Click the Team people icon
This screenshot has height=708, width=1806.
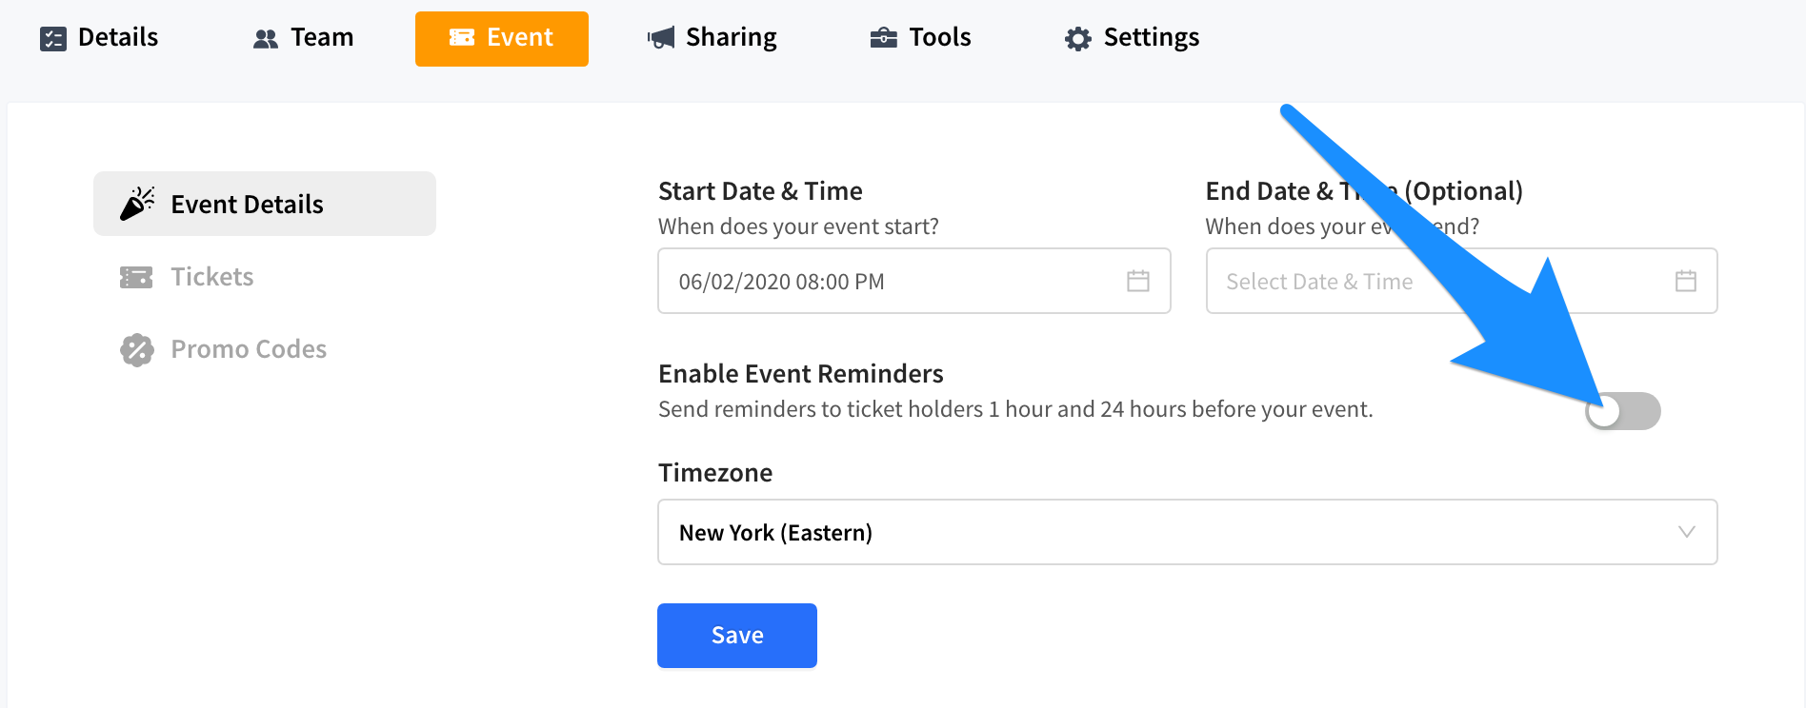266,39
